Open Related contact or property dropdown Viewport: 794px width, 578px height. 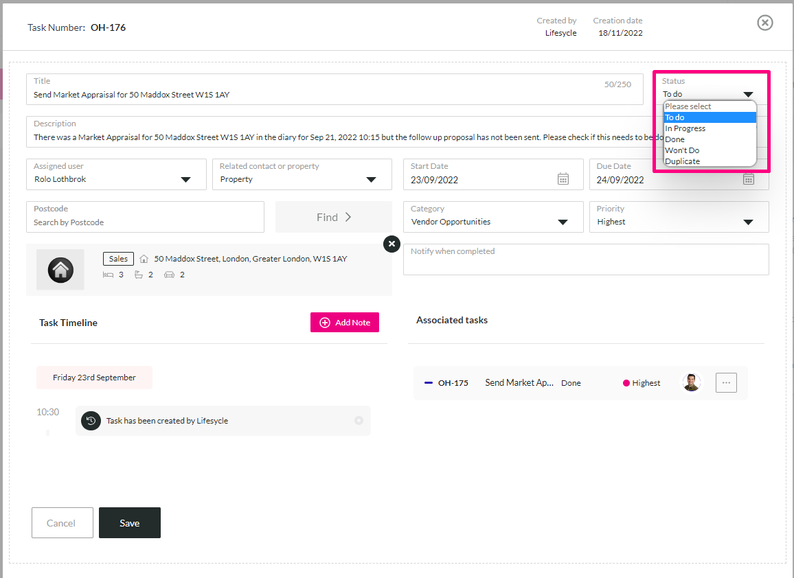point(302,174)
